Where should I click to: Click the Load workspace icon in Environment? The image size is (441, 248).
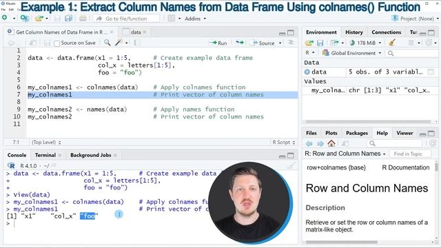(x=309, y=43)
